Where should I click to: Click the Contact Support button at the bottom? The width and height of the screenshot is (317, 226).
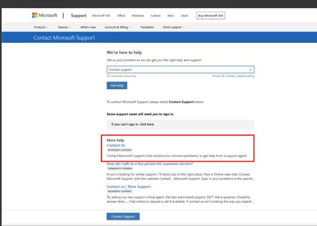(123, 216)
